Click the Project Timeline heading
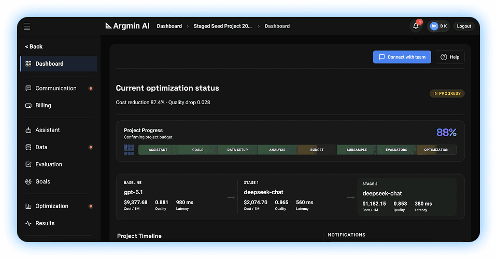The width and height of the screenshot is (497, 259). tap(139, 236)
